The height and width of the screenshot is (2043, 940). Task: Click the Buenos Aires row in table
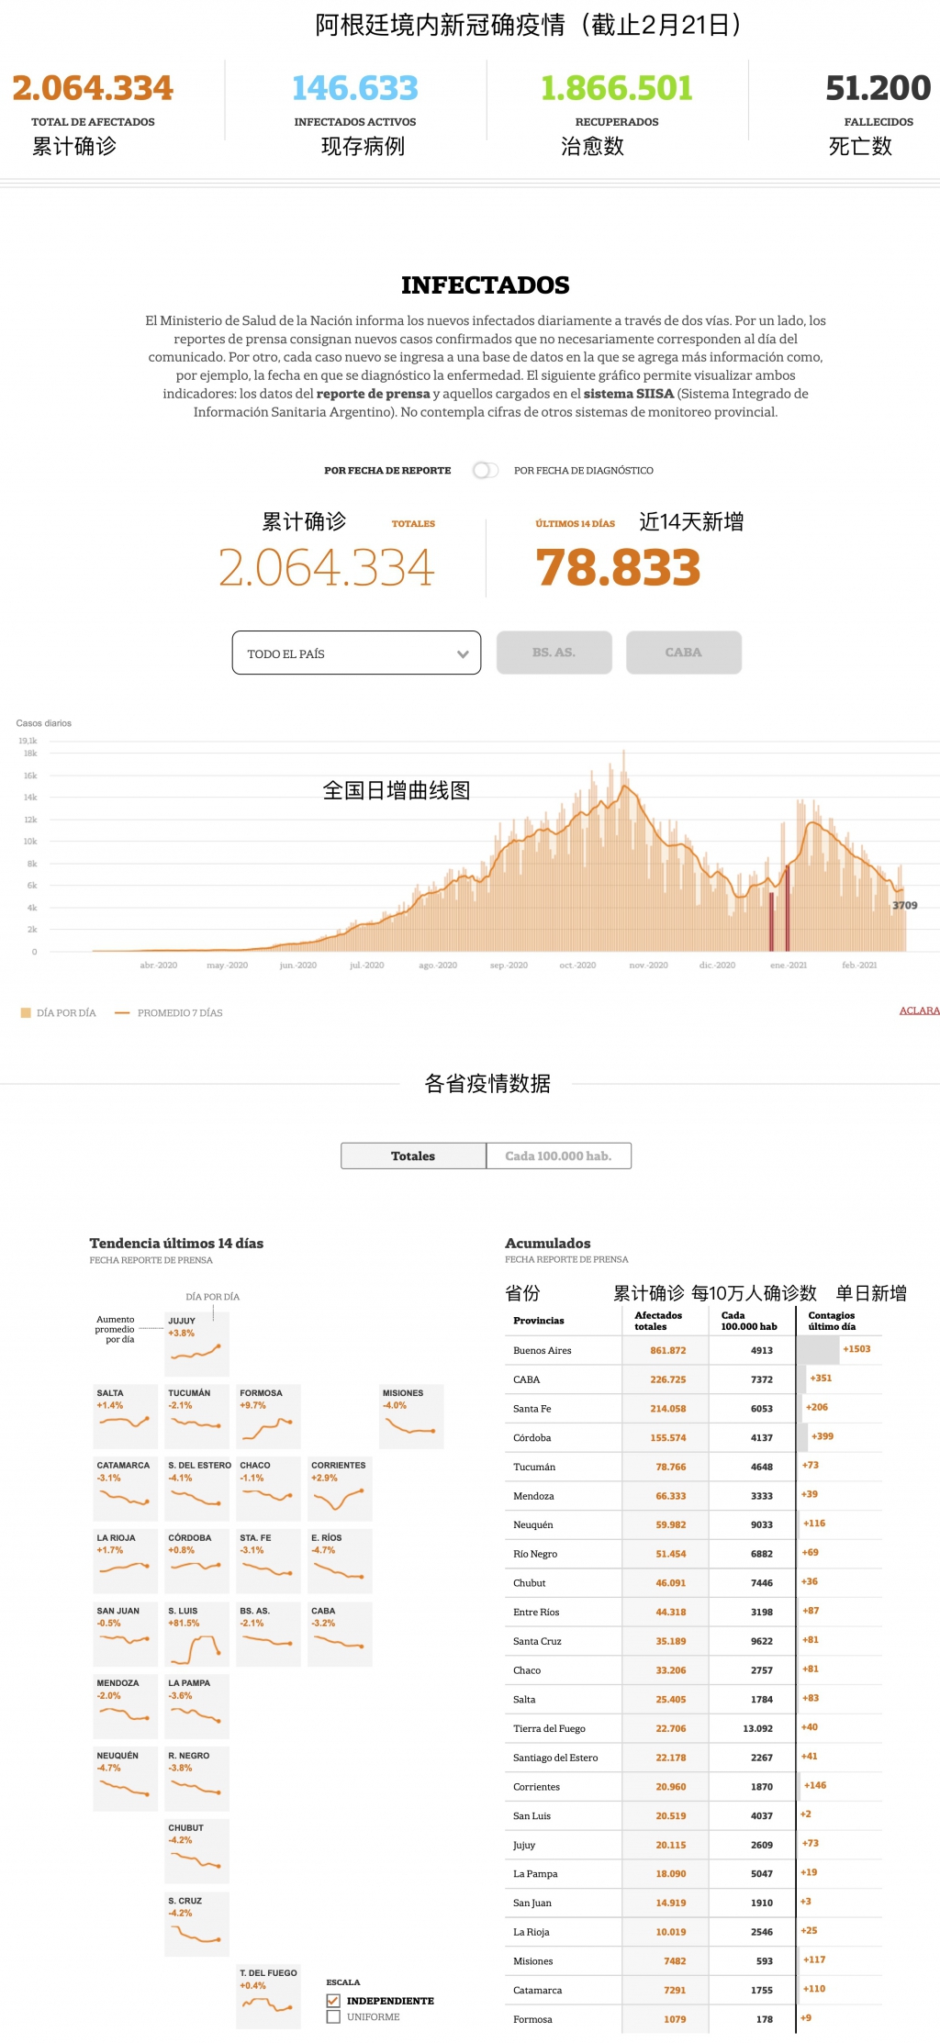pyautogui.click(x=542, y=1350)
